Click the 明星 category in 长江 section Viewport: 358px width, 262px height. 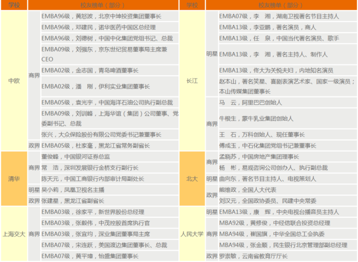coord(212,54)
